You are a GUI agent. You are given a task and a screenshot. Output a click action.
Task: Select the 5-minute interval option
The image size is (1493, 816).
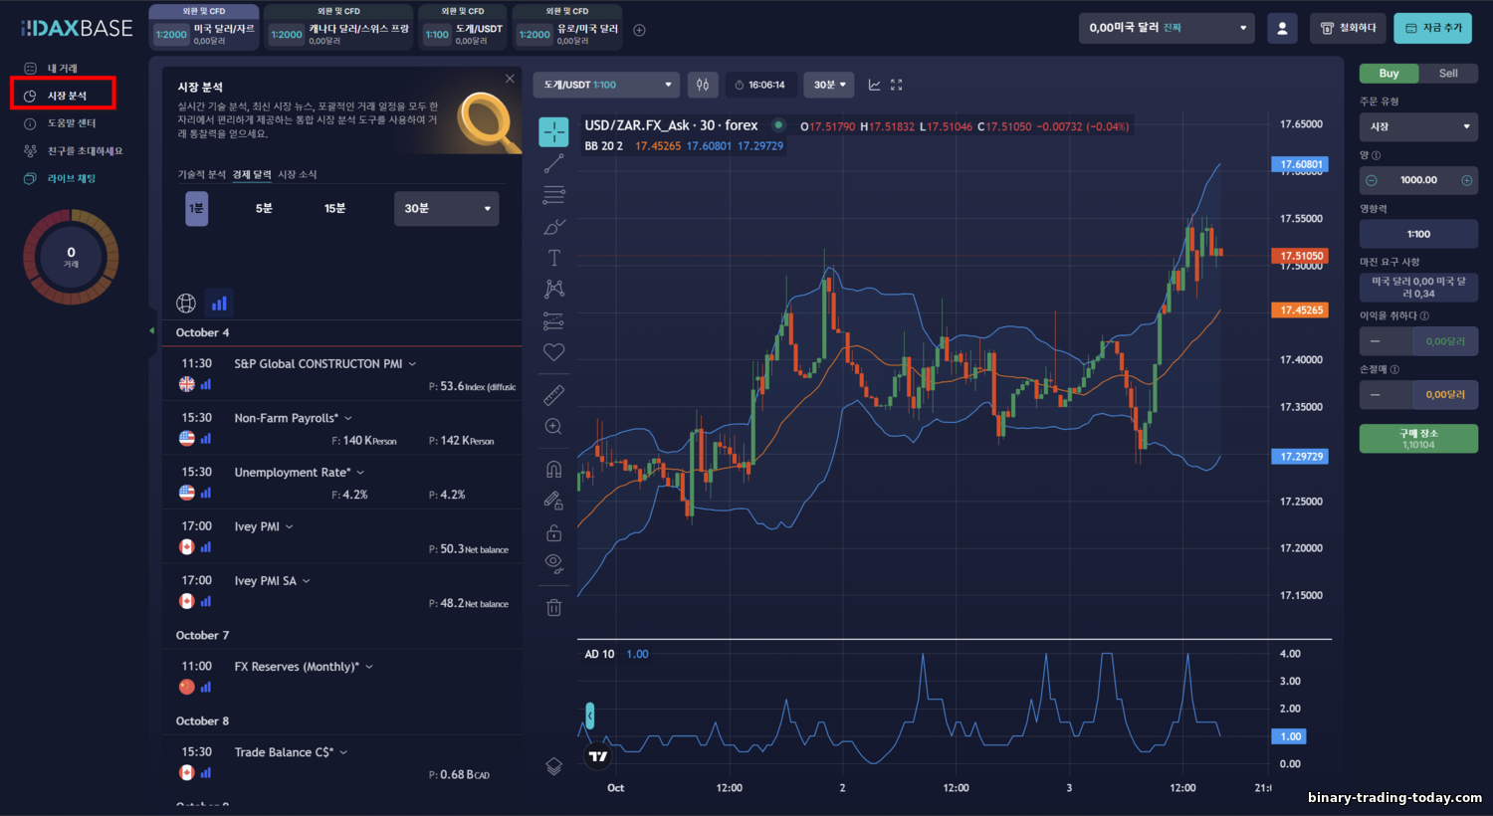pos(264,208)
